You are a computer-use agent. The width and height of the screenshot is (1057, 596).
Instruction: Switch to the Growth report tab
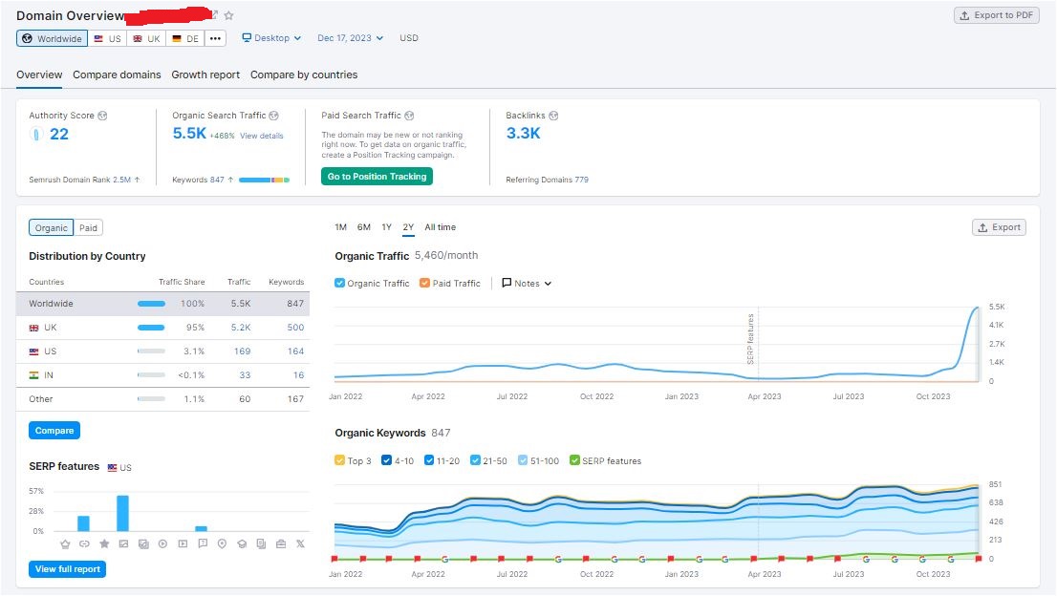pos(205,74)
